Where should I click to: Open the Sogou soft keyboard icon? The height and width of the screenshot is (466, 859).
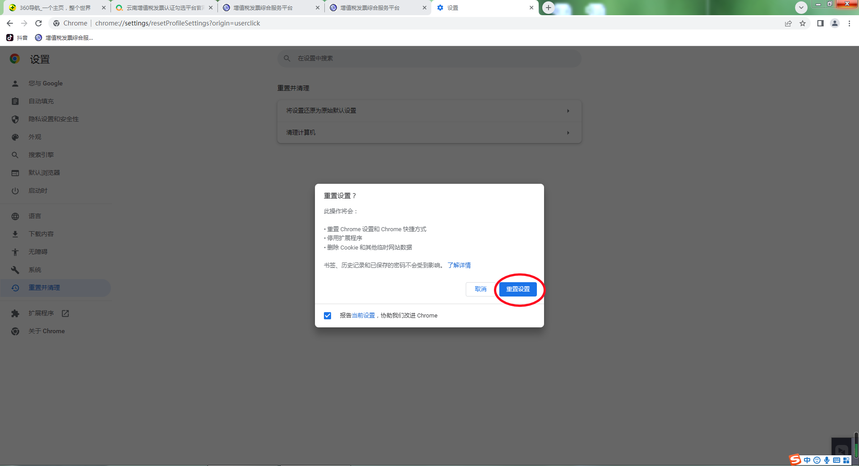point(837,460)
